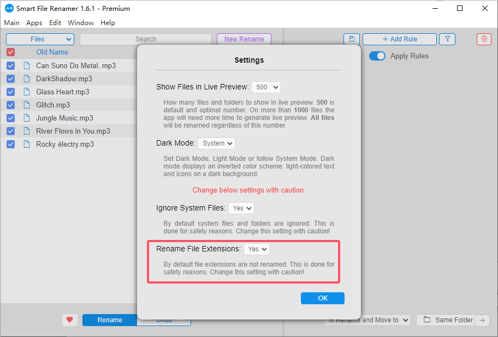Open the filter funnel icon
The image size is (498, 337).
point(447,39)
